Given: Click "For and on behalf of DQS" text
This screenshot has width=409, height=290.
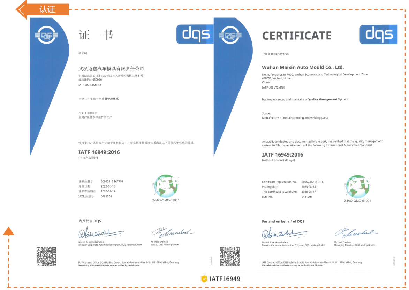Looking at the screenshot, I should 283,221.
